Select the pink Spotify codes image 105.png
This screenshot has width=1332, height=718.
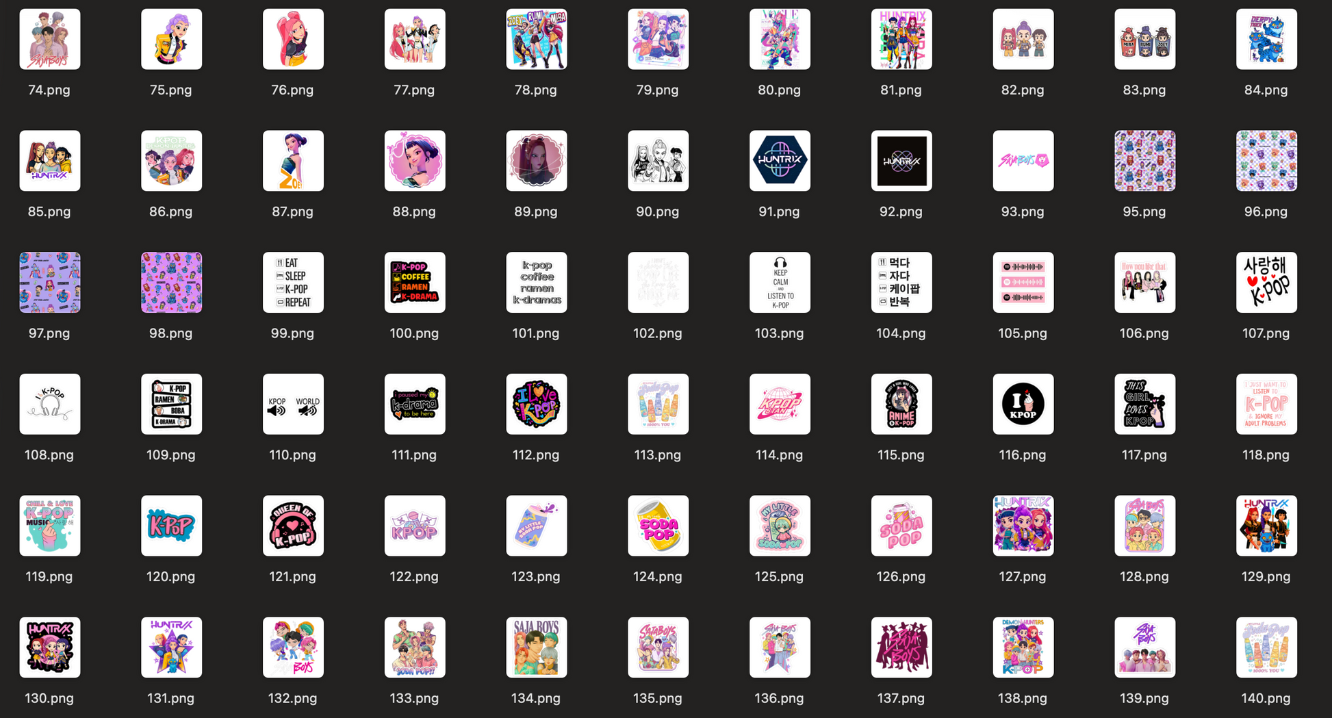coord(1023,282)
